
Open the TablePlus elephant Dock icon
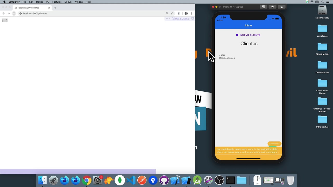click(109, 180)
